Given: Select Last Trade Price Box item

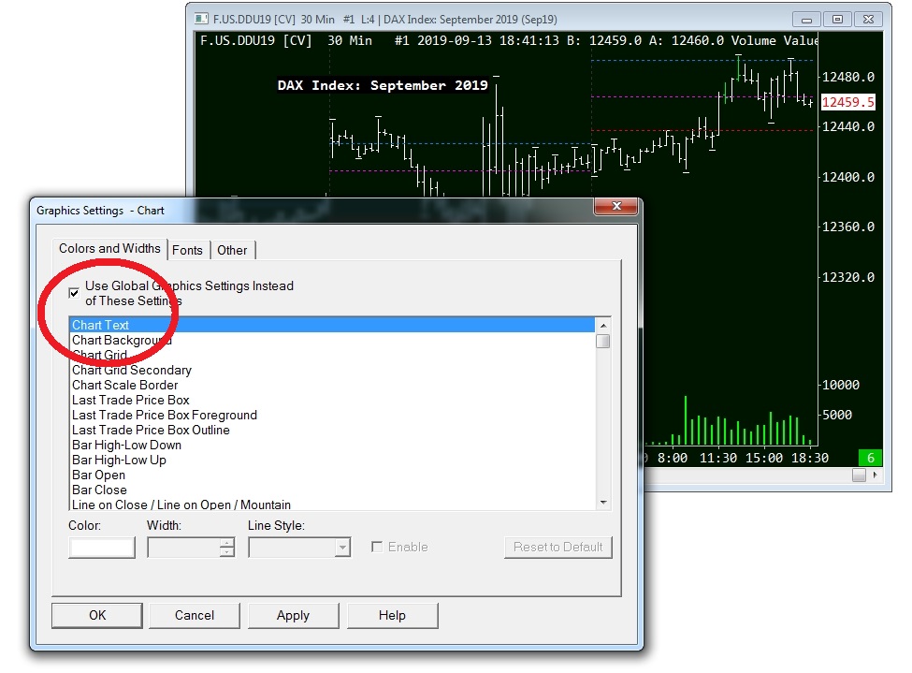Looking at the screenshot, I should [x=332, y=400].
